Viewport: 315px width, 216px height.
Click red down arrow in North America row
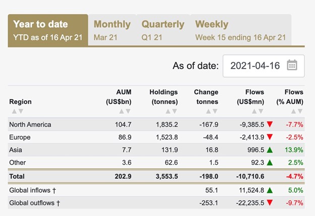(271, 124)
